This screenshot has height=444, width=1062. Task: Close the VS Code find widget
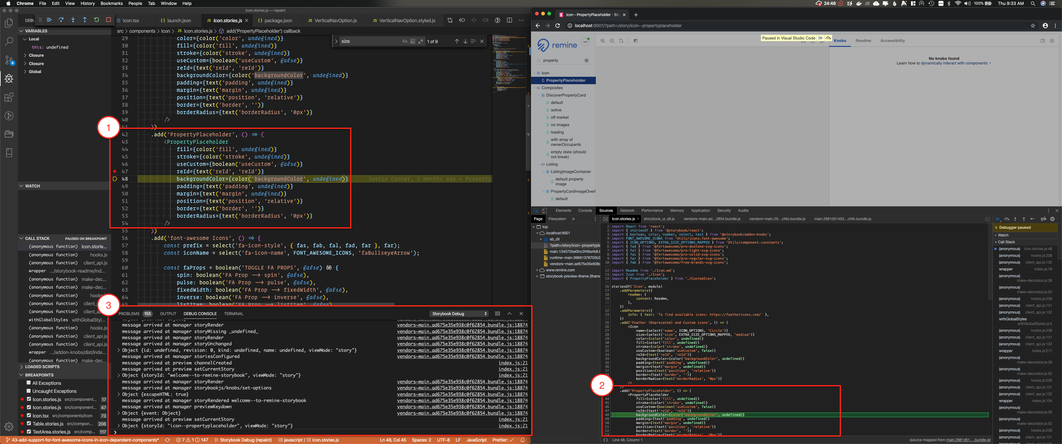point(482,41)
